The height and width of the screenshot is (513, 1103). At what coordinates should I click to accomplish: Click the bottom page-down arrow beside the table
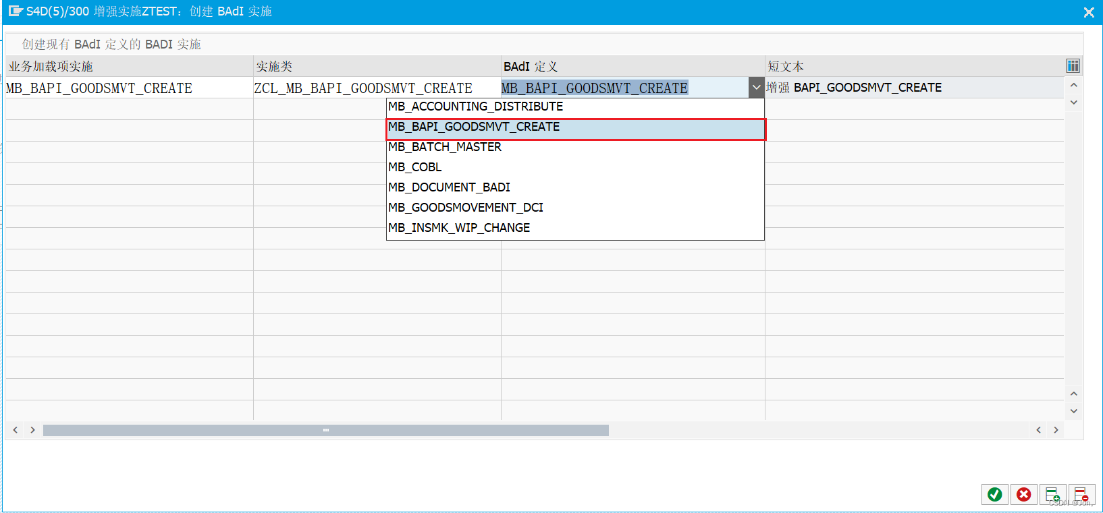coord(1073,411)
